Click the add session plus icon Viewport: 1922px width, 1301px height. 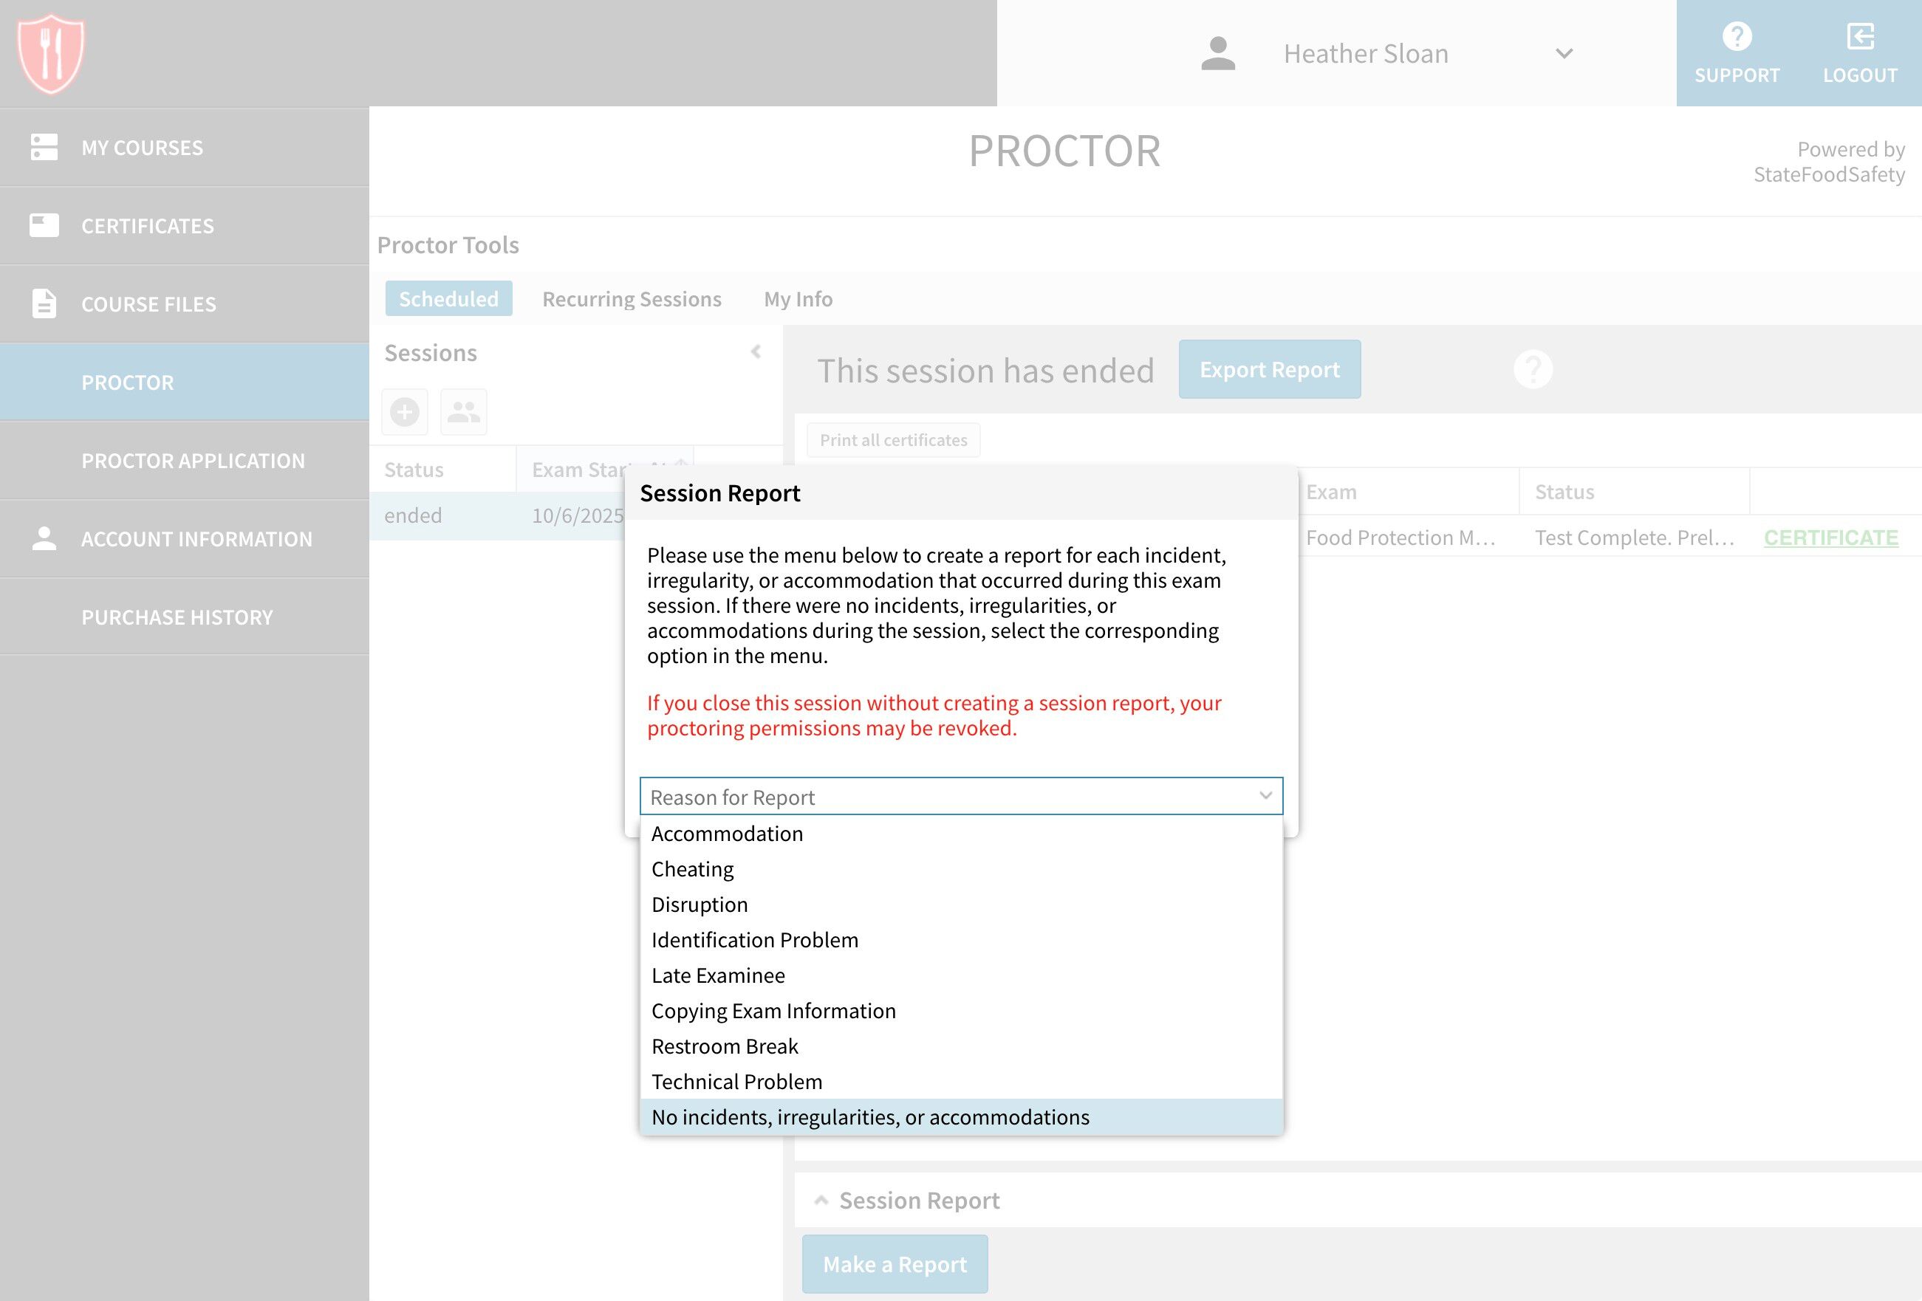(404, 411)
